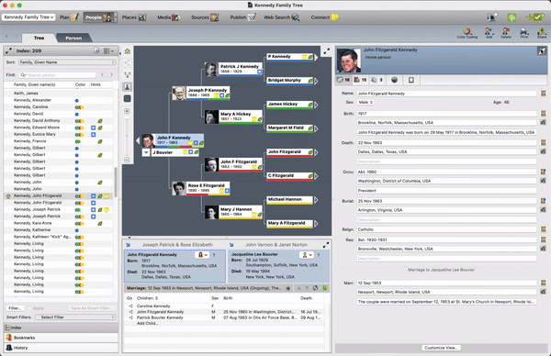The image size is (551, 356).
Task: Click the Delete person icon
Action: [506, 33]
